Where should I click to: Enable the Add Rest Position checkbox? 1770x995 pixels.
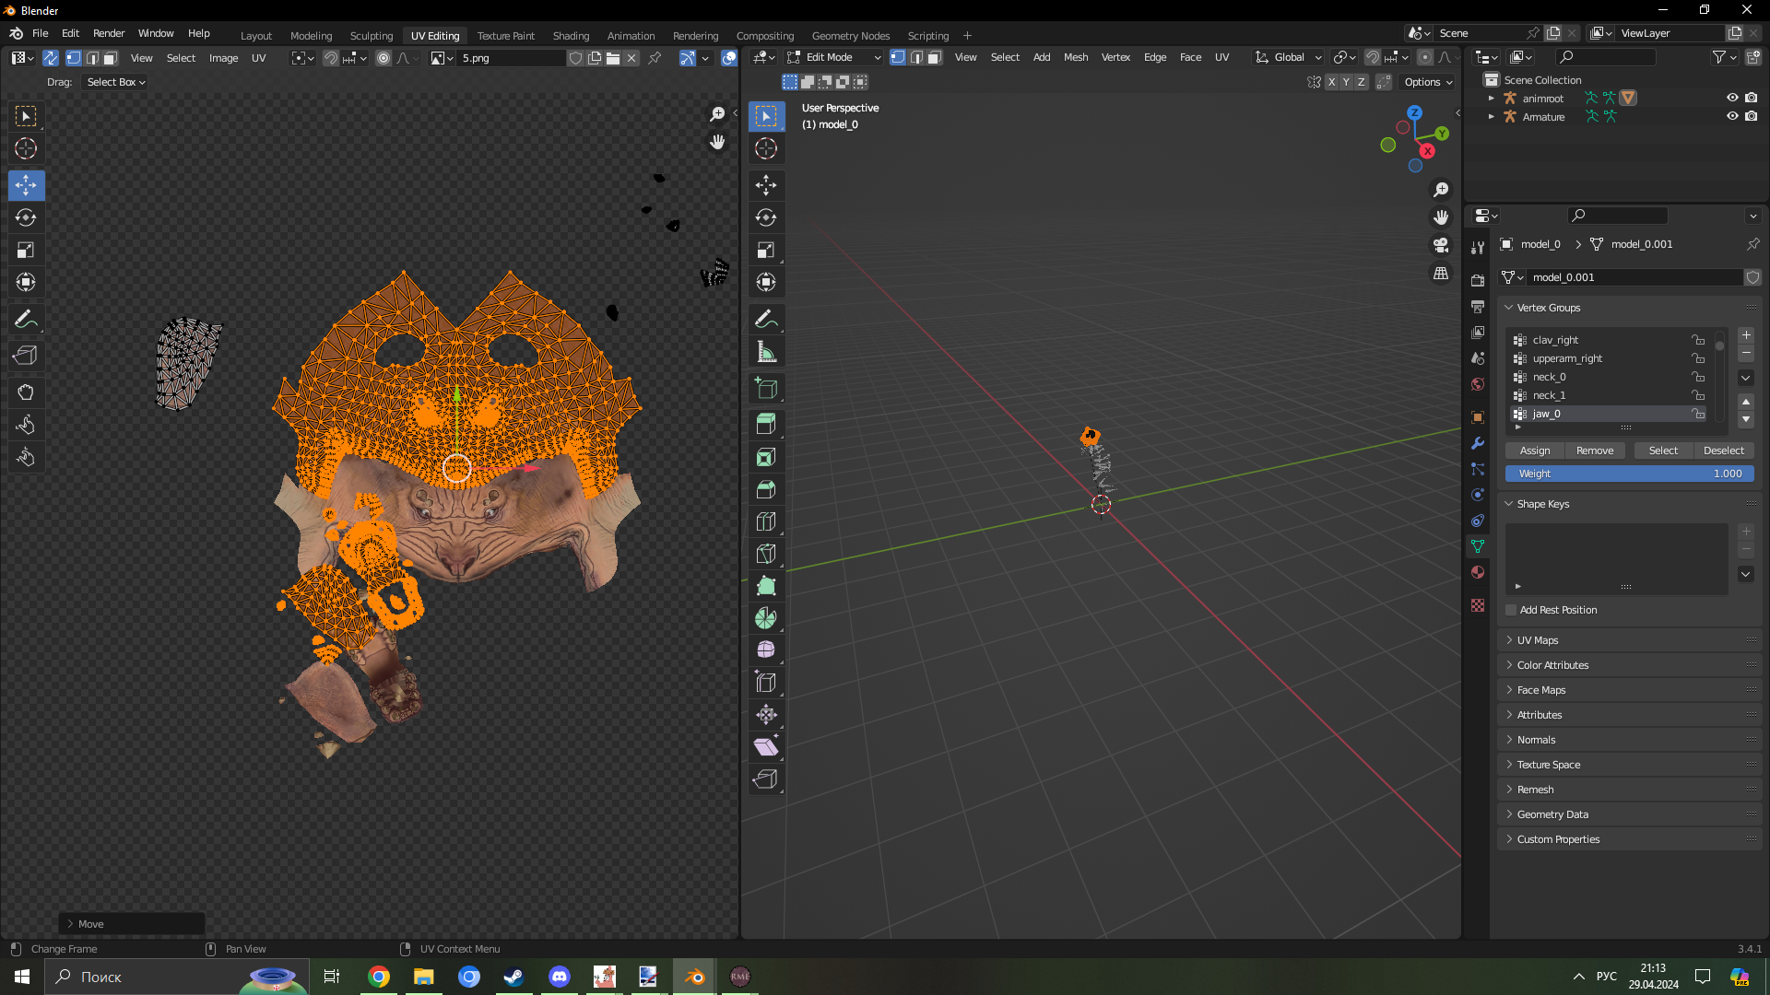point(1511,610)
